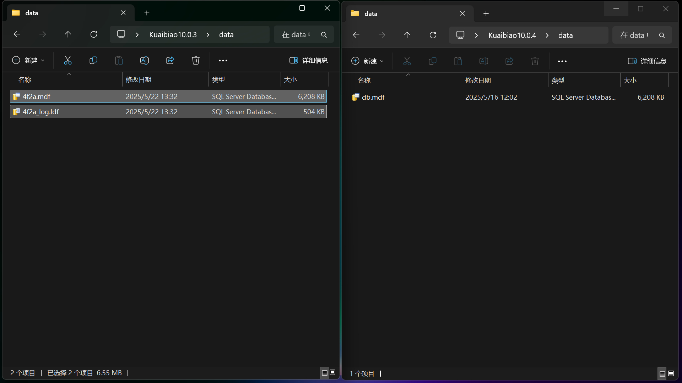Click search box 在 data in left window
Screen dimensions: 682x383
click(x=304, y=34)
